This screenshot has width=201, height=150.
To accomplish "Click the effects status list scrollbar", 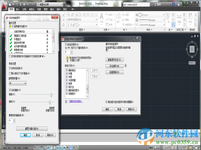I will [x=53, y=42].
